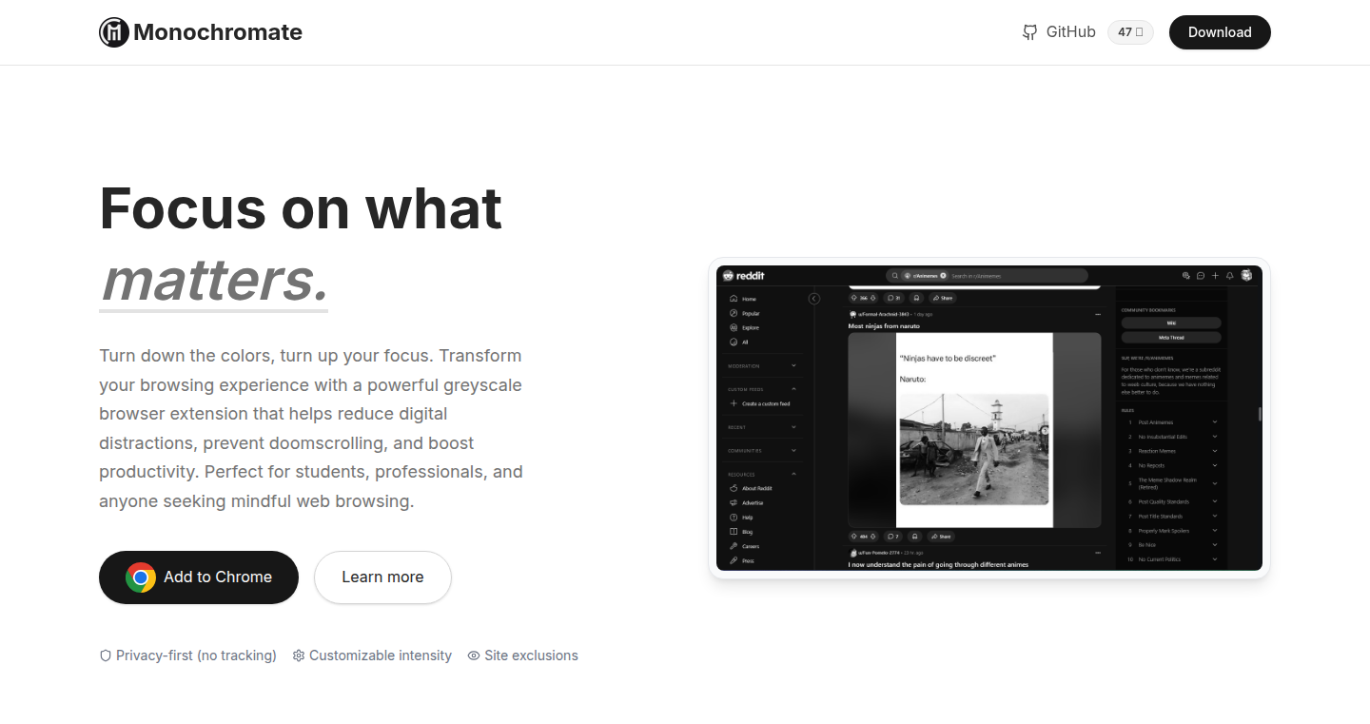This screenshot has width=1370, height=724.
Task: Click the chat bubble icon in reddit header
Action: point(1201,276)
